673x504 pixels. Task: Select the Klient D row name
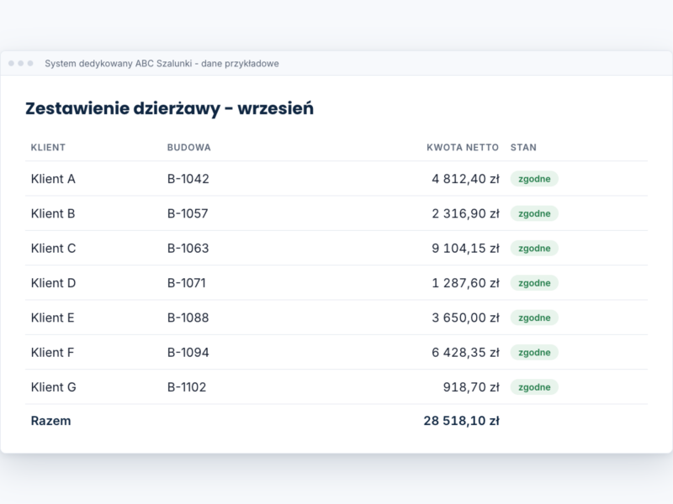53,283
